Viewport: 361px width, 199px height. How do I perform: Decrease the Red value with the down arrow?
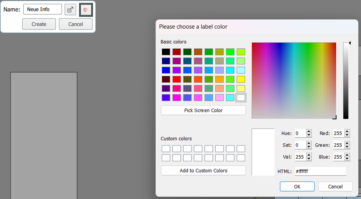[347, 135]
